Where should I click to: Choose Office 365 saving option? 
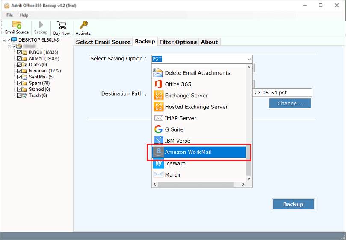(x=199, y=84)
